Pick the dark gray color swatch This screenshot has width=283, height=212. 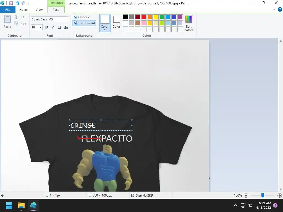[132, 17]
